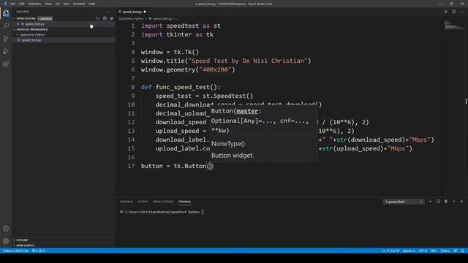
Task: Click the Spaces: 4 indentation setting
Action: (409, 251)
